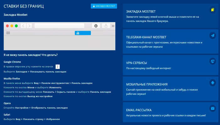Click the blue lock bookmark on the bookmarks bar
This screenshot has height=125, width=220.
[82, 33]
